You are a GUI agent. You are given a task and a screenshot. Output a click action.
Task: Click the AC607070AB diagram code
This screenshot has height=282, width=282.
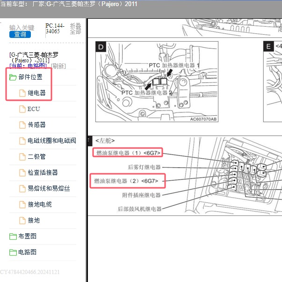pyautogui.click(x=203, y=119)
